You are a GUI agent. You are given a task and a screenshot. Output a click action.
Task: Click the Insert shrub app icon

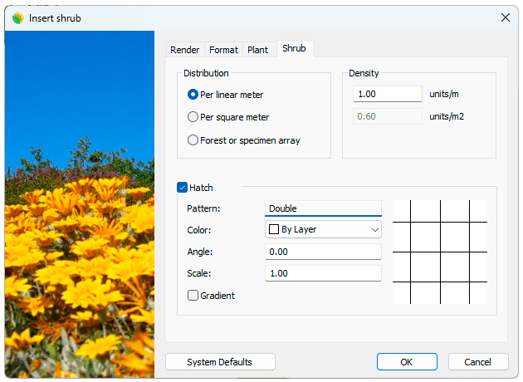17,17
